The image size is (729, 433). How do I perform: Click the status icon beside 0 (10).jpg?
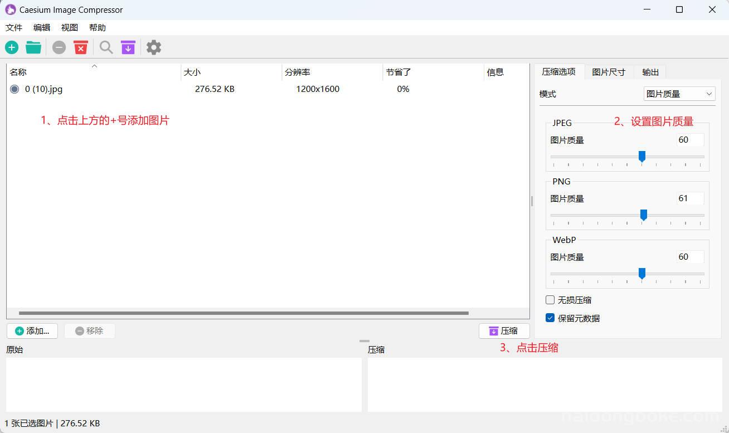tap(14, 89)
